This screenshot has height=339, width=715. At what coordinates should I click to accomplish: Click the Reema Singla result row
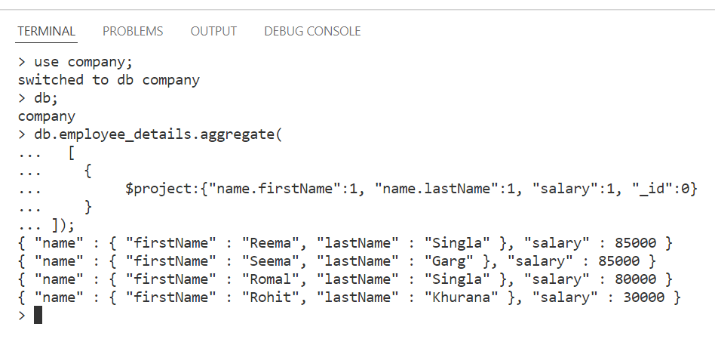345,242
